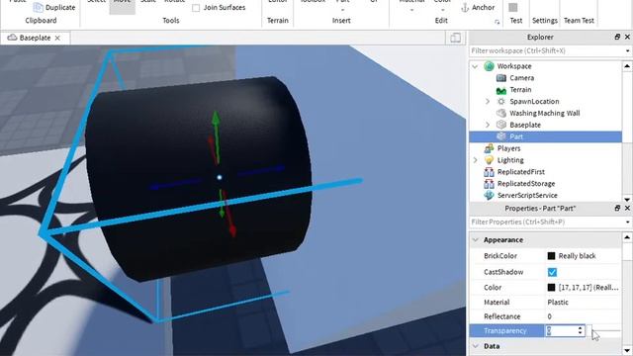Viewport: 633px width, 356px height.
Task: Open the Edit group launcher arrow
Action: point(497,22)
